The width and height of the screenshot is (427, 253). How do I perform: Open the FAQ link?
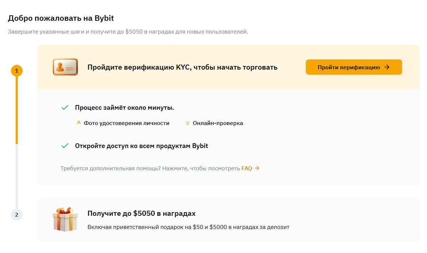tap(247, 168)
